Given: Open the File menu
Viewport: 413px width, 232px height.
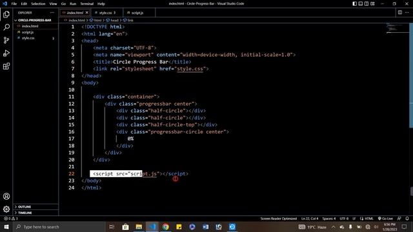Looking at the screenshot, I should (x=14, y=4).
